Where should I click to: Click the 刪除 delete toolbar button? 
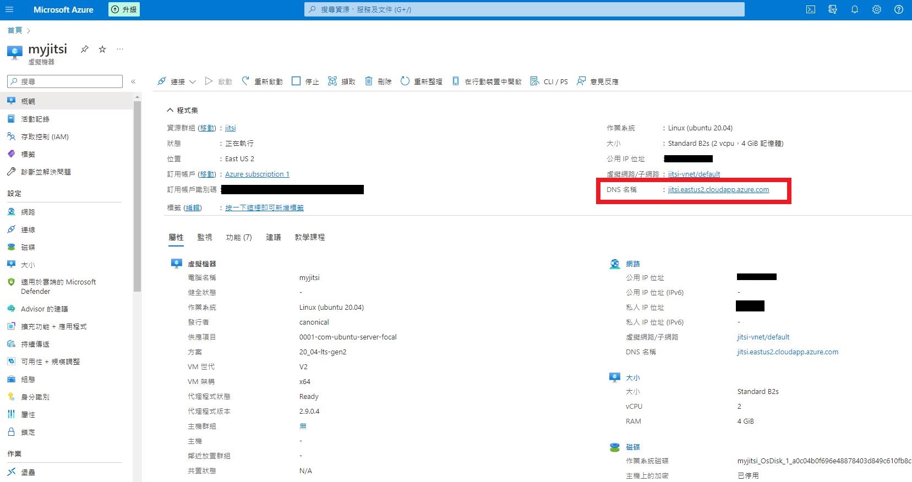pyautogui.click(x=378, y=81)
